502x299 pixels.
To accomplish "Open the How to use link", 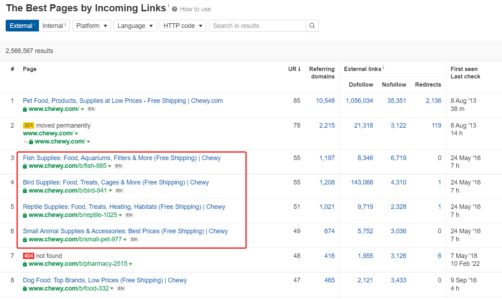I will point(195,9).
